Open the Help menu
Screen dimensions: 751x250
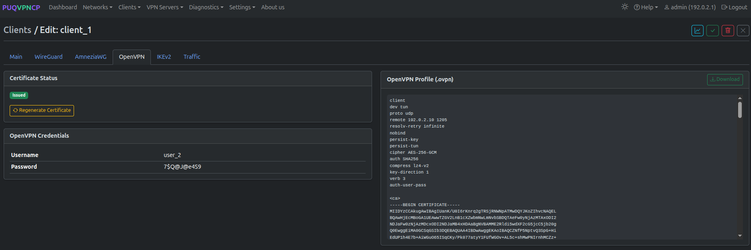point(646,7)
